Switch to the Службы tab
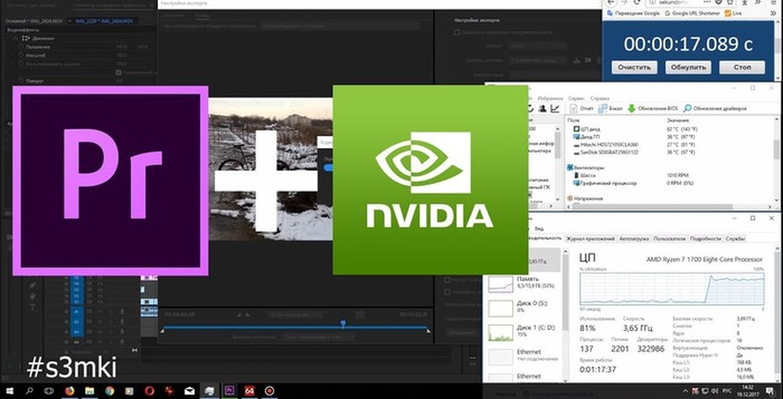The image size is (783, 399). pos(735,239)
